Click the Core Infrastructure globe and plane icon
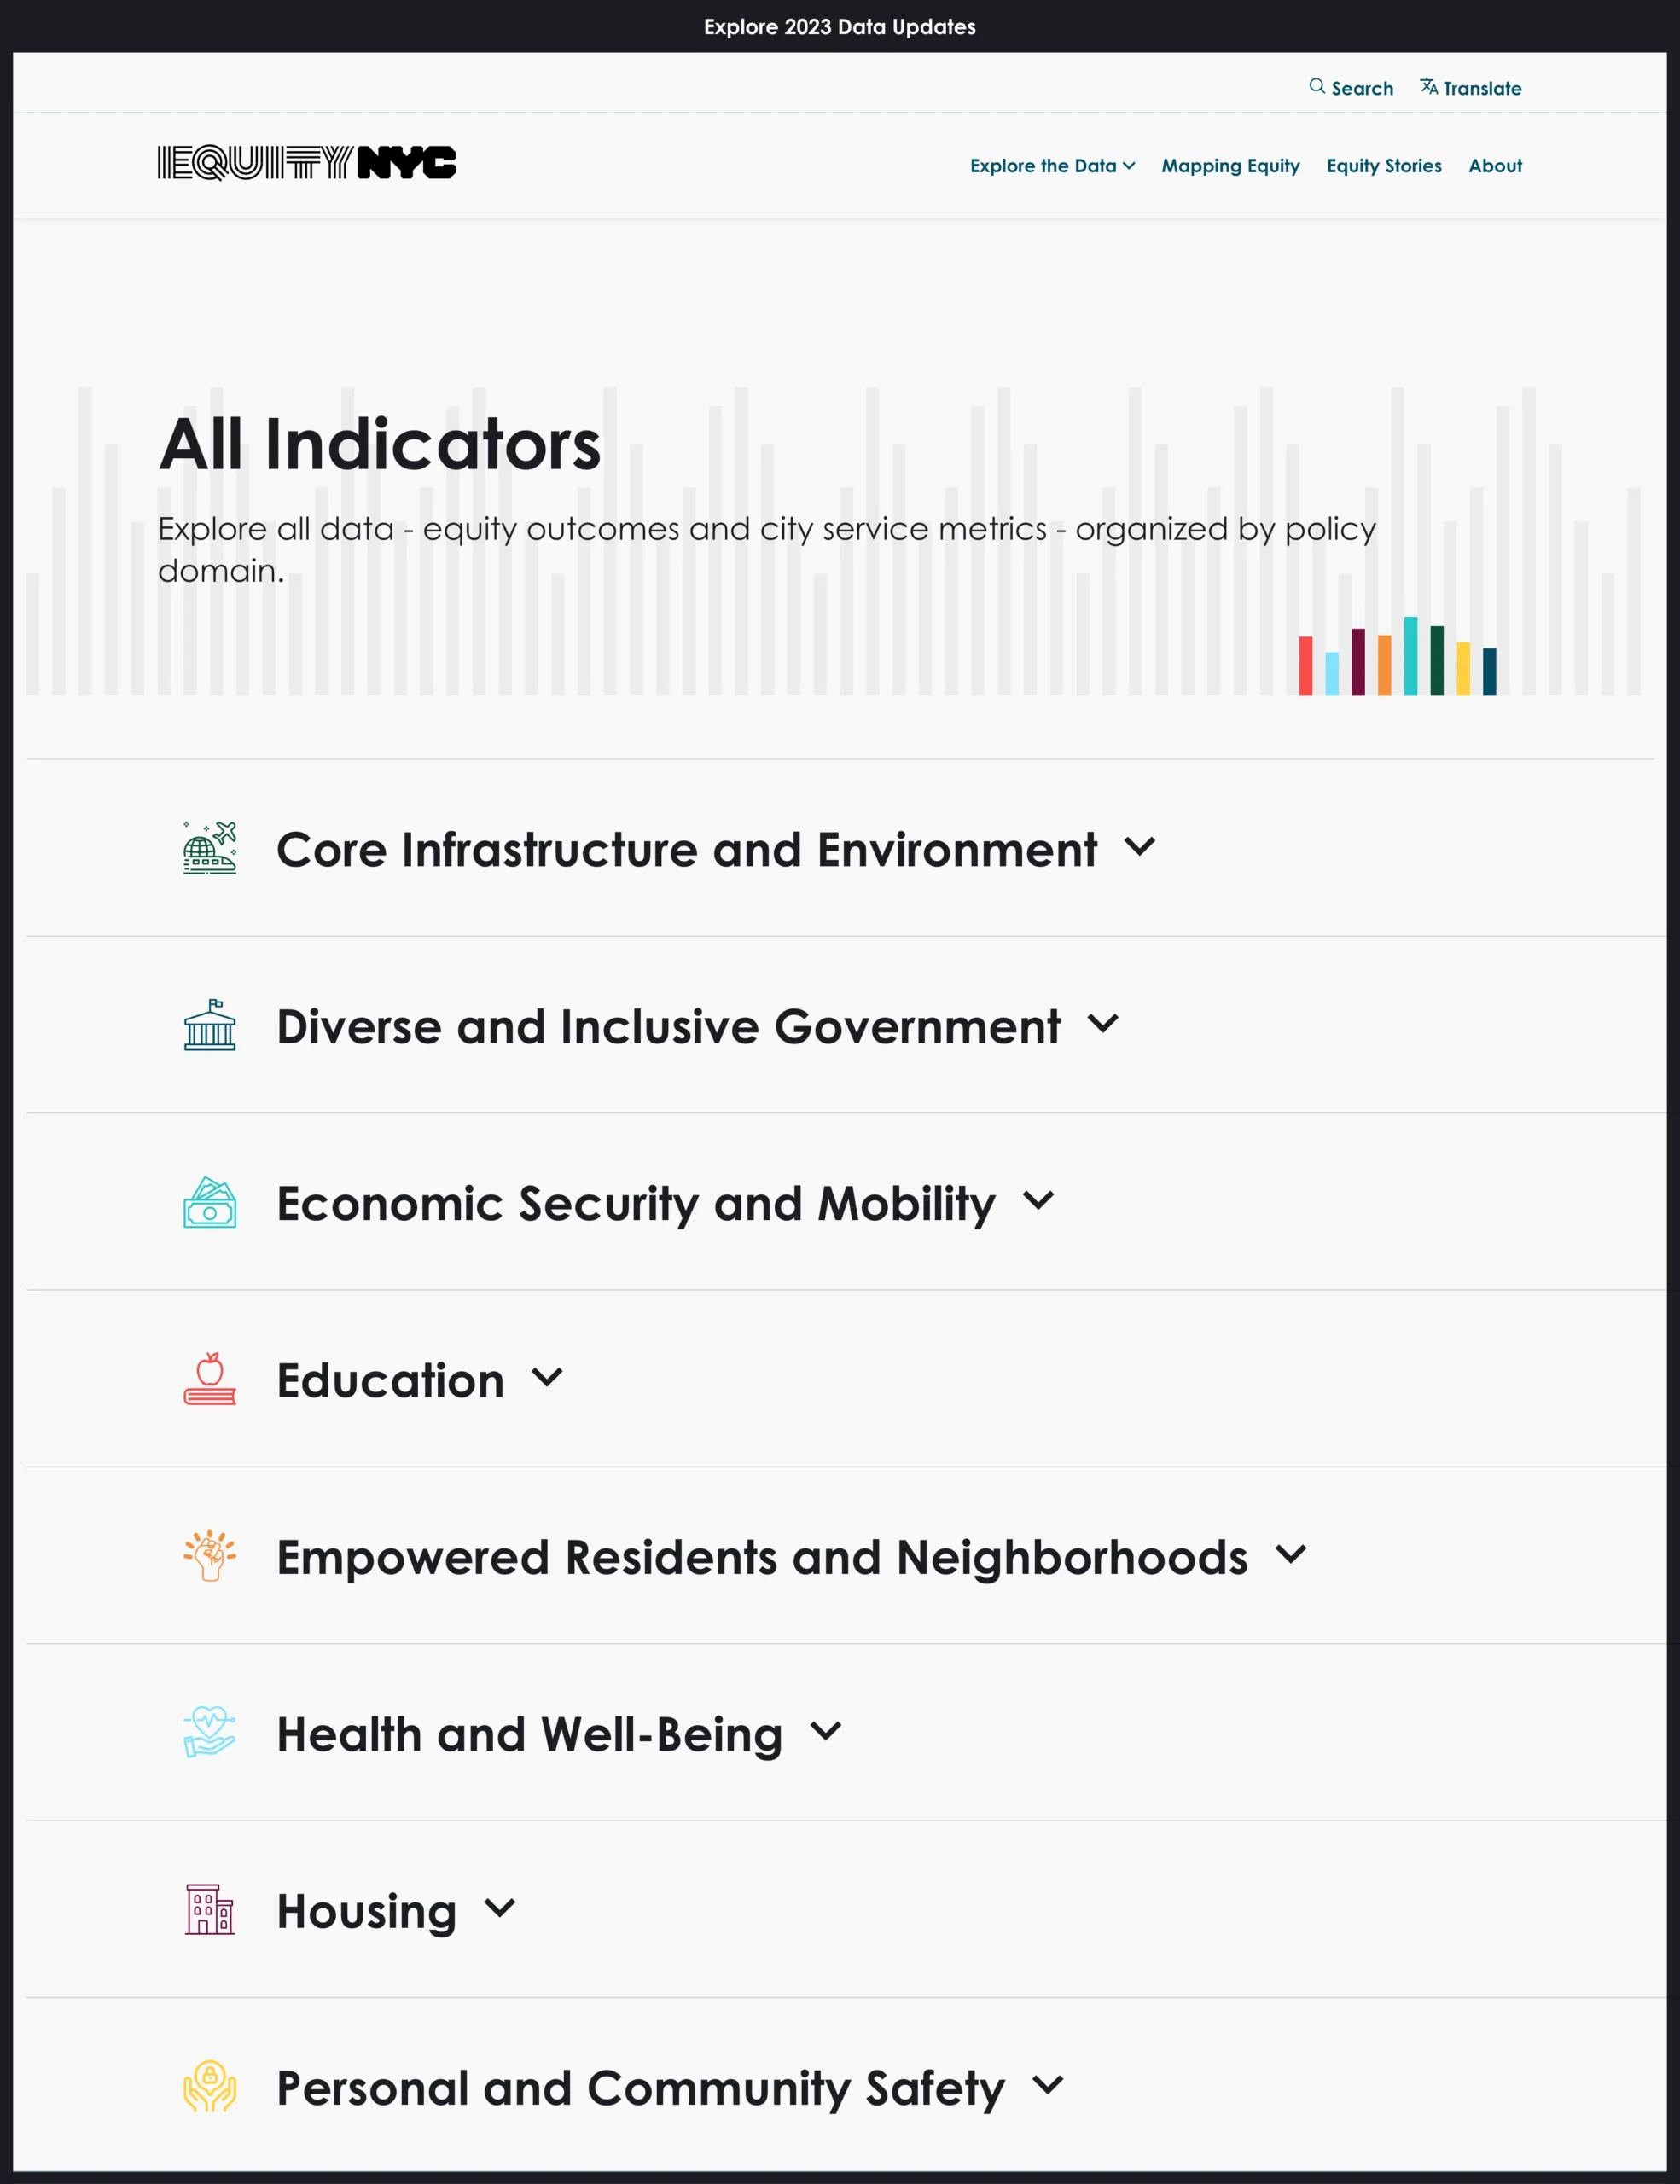The width and height of the screenshot is (1680, 2184). pos(210,848)
